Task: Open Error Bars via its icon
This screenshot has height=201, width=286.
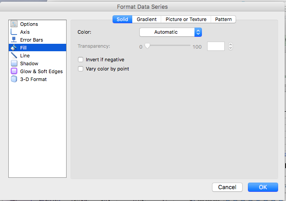Action: 14,40
